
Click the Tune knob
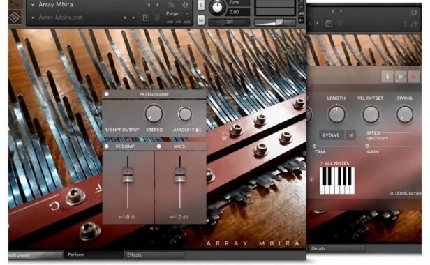click(x=217, y=7)
